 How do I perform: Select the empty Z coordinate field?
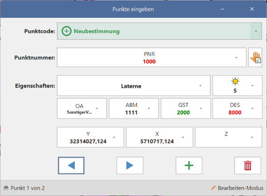224,137
